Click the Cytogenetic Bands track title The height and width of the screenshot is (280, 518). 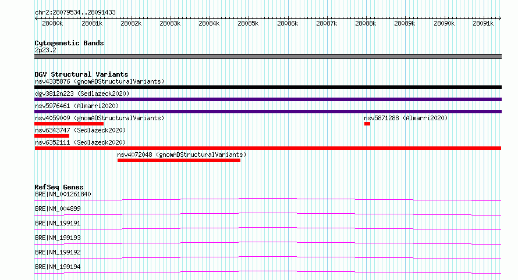pyautogui.click(x=69, y=43)
